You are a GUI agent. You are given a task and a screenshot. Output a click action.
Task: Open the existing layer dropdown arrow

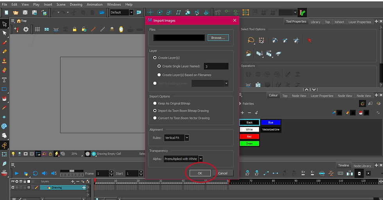click(x=226, y=84)
